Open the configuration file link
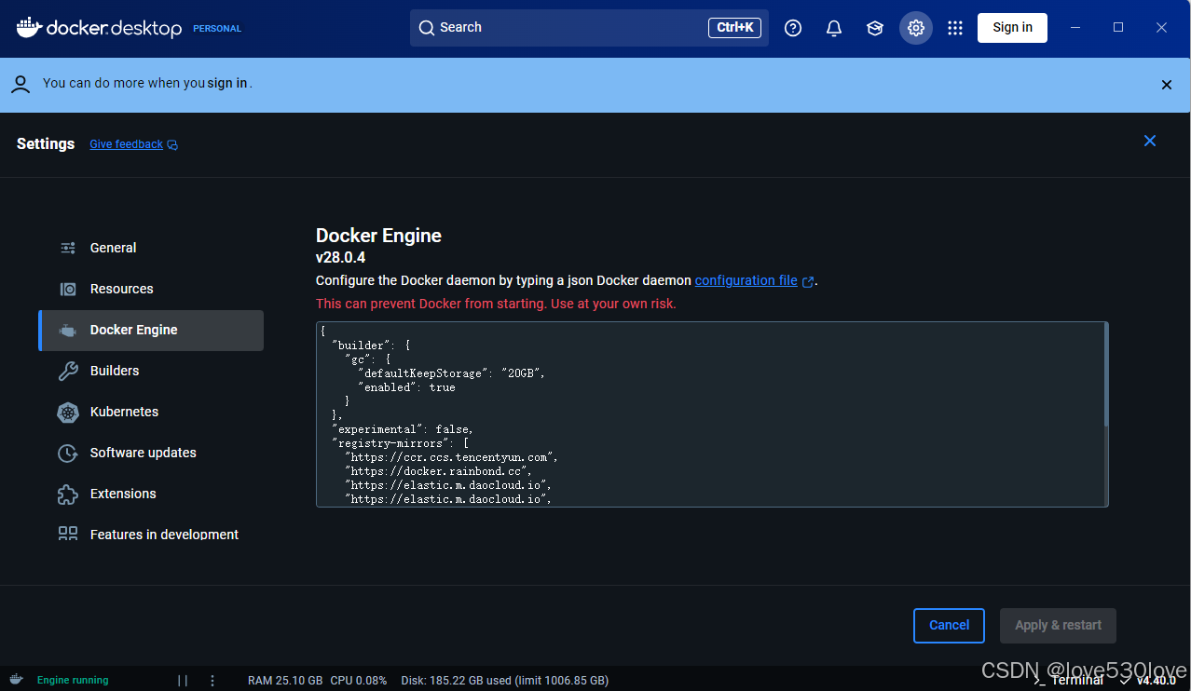Screen dimensions: 1191x691 click(746, 280)
